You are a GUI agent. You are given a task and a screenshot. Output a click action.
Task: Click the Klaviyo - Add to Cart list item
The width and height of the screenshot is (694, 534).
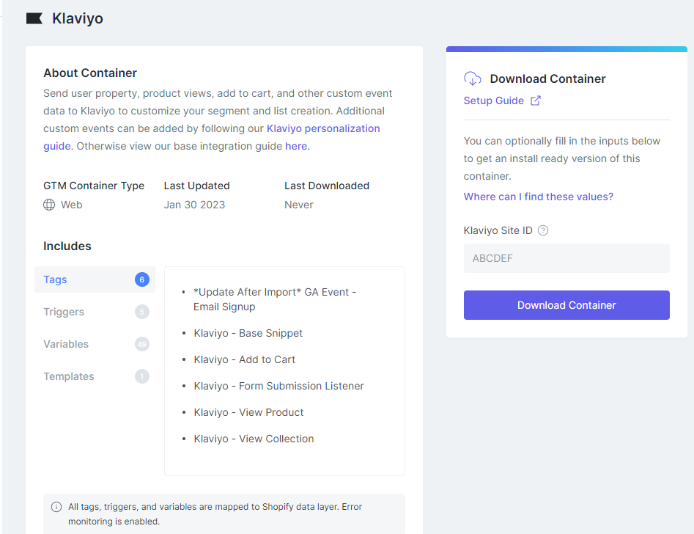coord(245,359)
